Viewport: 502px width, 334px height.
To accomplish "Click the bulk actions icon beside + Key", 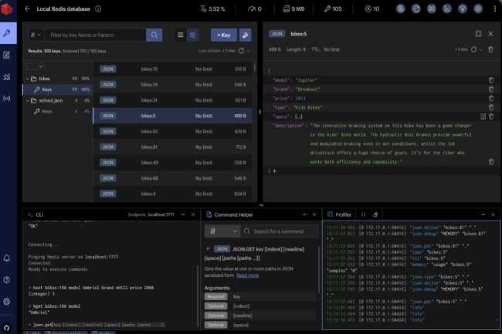I will [246, 35].
